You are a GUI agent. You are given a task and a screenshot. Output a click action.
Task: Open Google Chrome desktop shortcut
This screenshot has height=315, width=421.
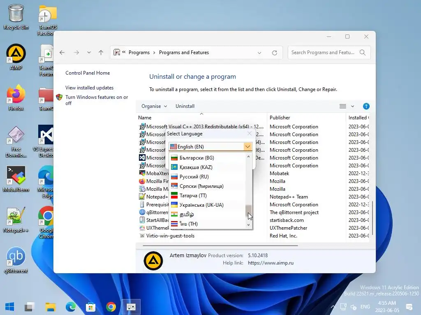46,223
